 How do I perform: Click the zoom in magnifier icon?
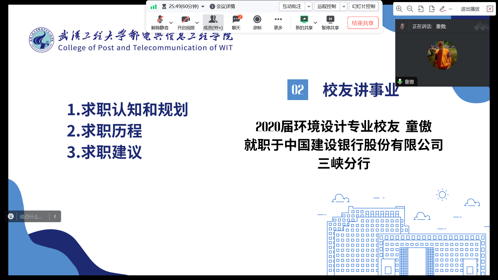pyautogui.click(x=399, y=9)
